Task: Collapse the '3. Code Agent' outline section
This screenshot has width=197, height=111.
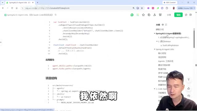Action: point(155,89)
